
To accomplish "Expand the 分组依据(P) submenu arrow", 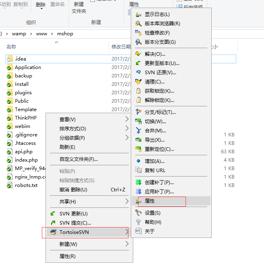I will [x=127, y=138].
